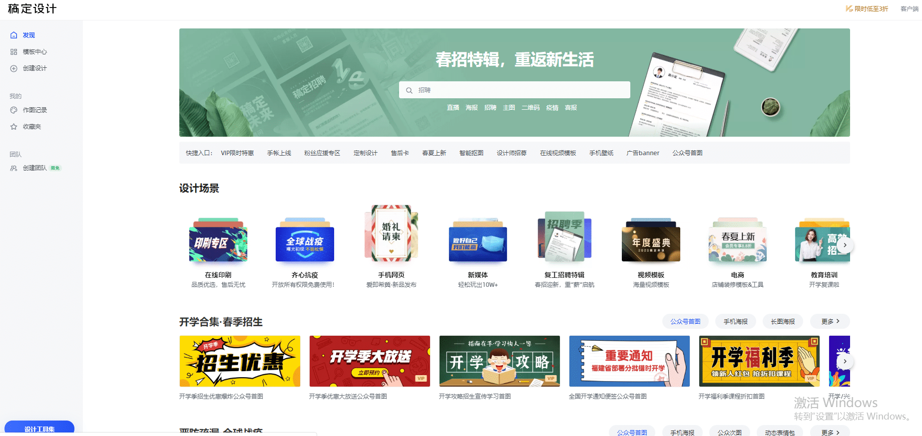The image size is (922, 436).
Task: Click the 创建设计 plus icon
Action: pyautogui.click(x=14, y=68)
